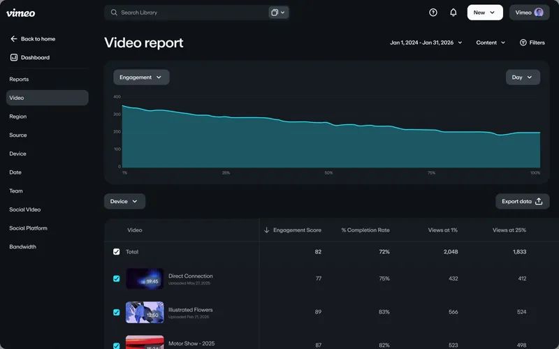Click the Search Library input field
This screenshot has width=559, height=349.
[189, 13]
